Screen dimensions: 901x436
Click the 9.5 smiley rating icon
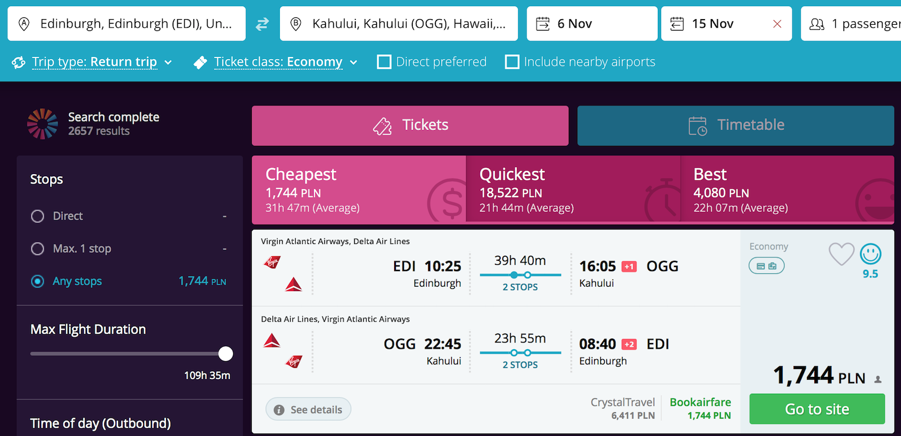[x=871, y=254]
